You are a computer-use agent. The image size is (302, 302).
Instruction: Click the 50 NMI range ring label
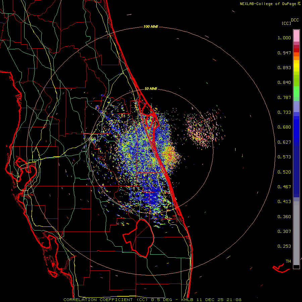151,89
